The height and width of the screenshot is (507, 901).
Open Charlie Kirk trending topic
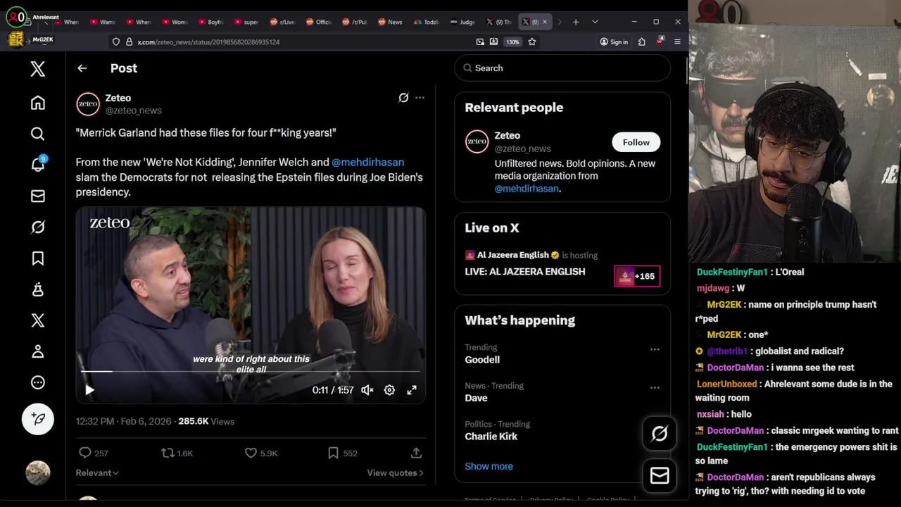point(491,437)
